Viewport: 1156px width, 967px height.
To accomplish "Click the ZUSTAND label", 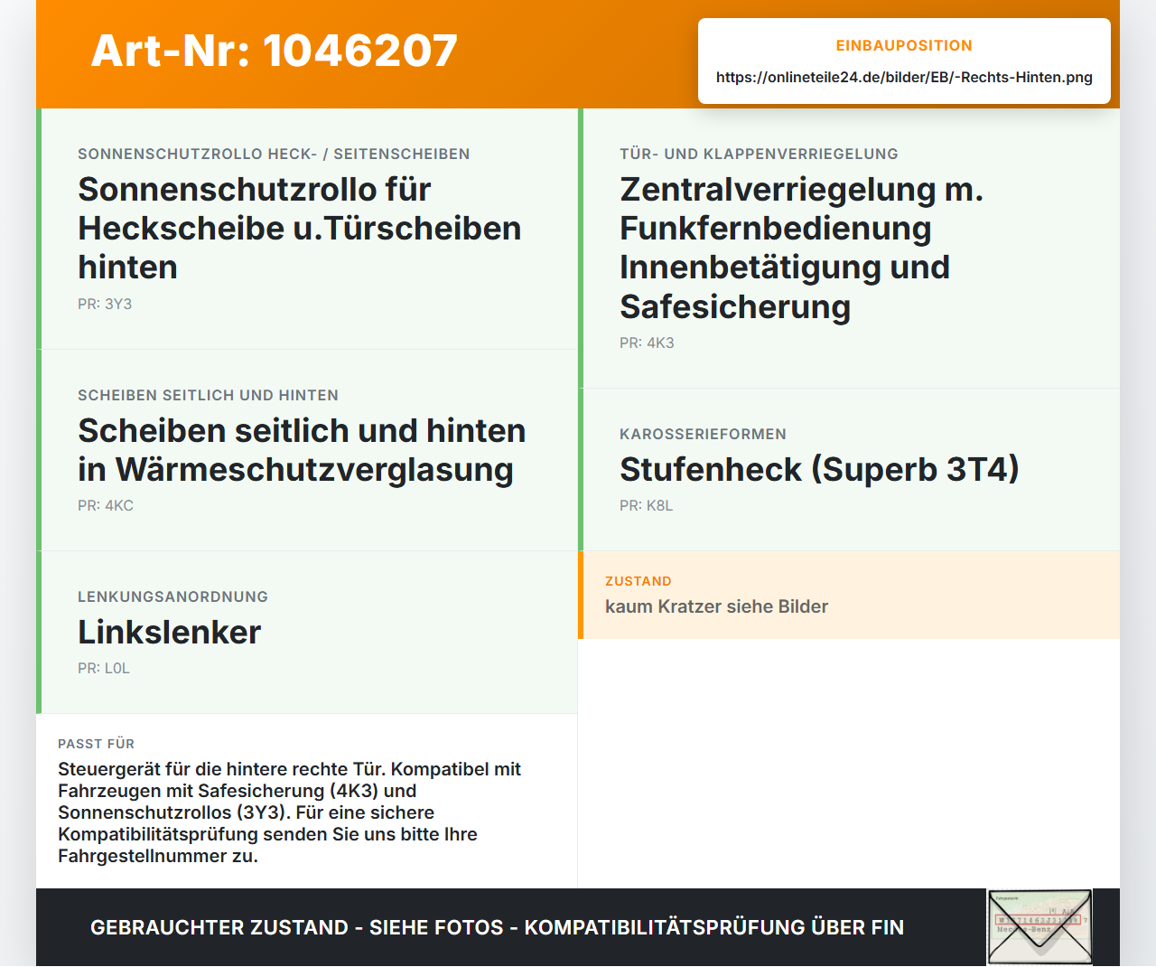I will pyautogui.click(x=639, y=582).
